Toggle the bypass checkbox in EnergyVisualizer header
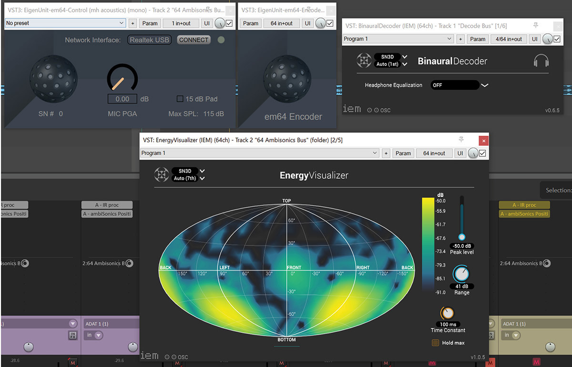Screen dimensions: 572x367 (482, 153)
